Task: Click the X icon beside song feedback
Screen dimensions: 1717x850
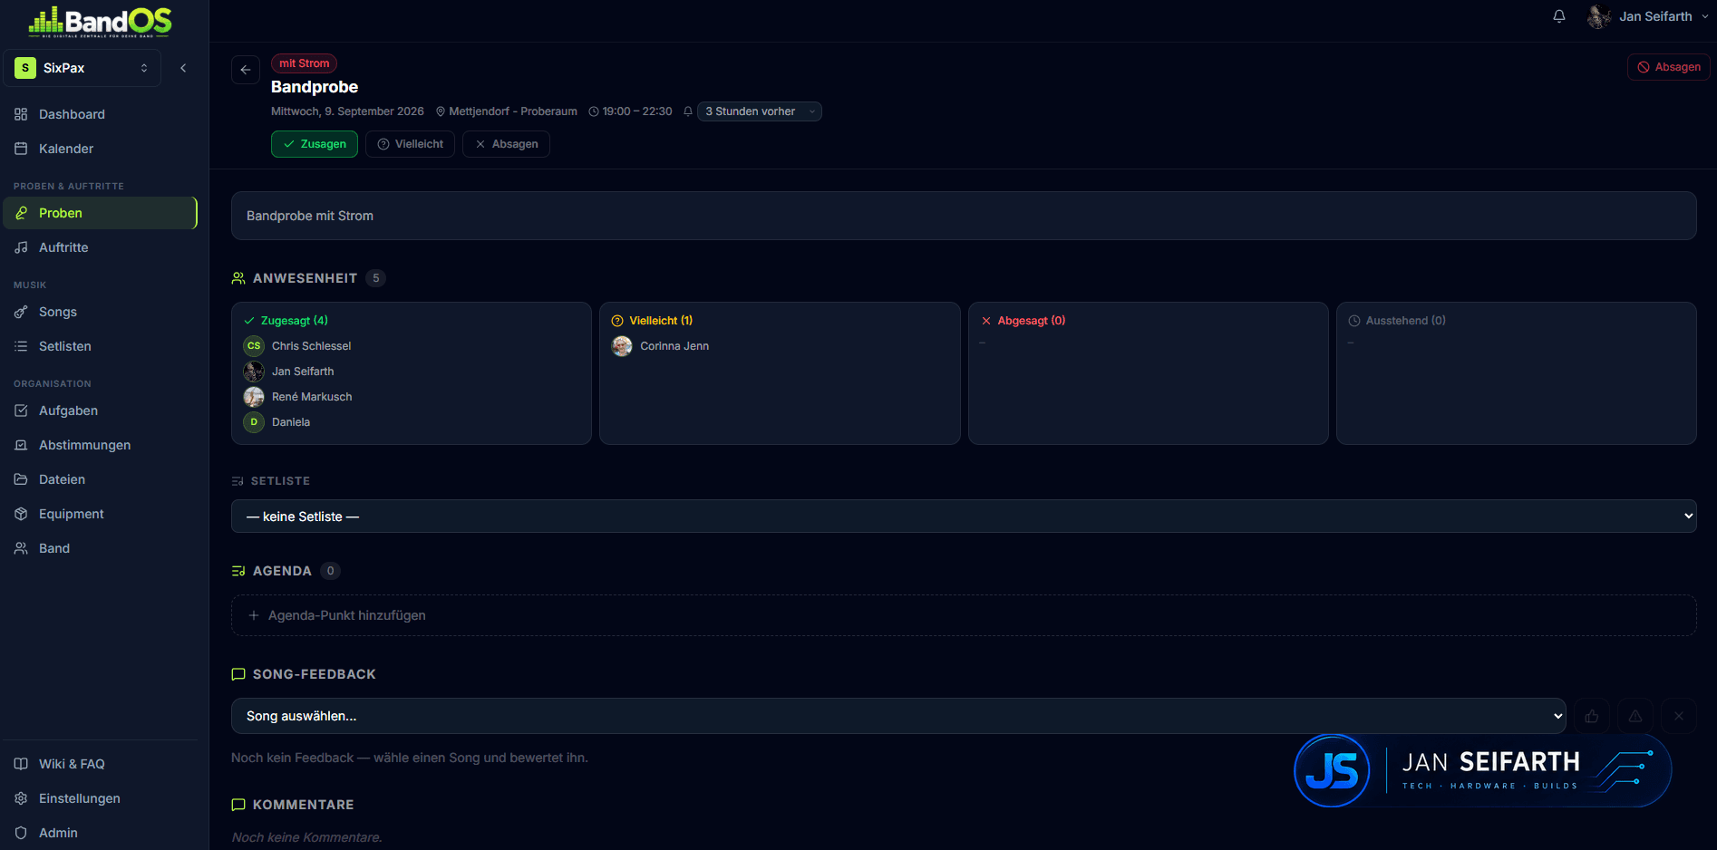Action: click(1679, 716)
